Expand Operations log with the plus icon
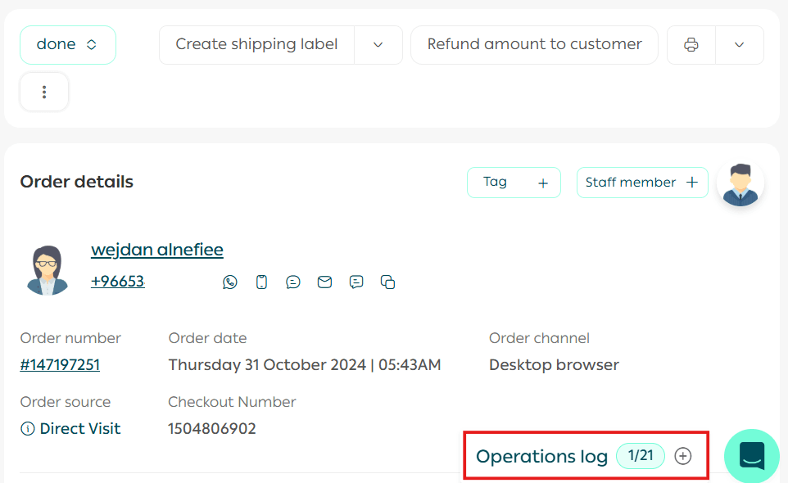Viewport: 788px width, 483px height. 683,457
